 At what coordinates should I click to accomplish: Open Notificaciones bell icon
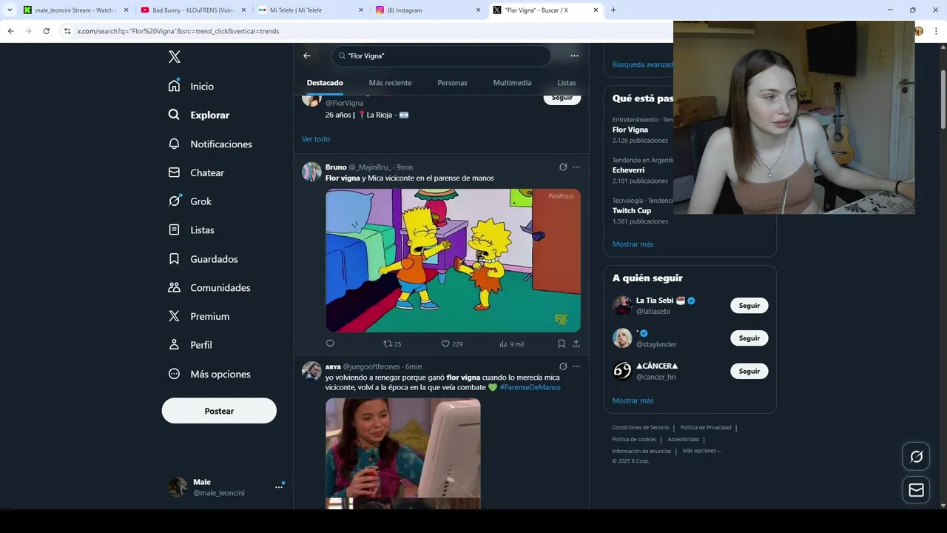(174, 144)
